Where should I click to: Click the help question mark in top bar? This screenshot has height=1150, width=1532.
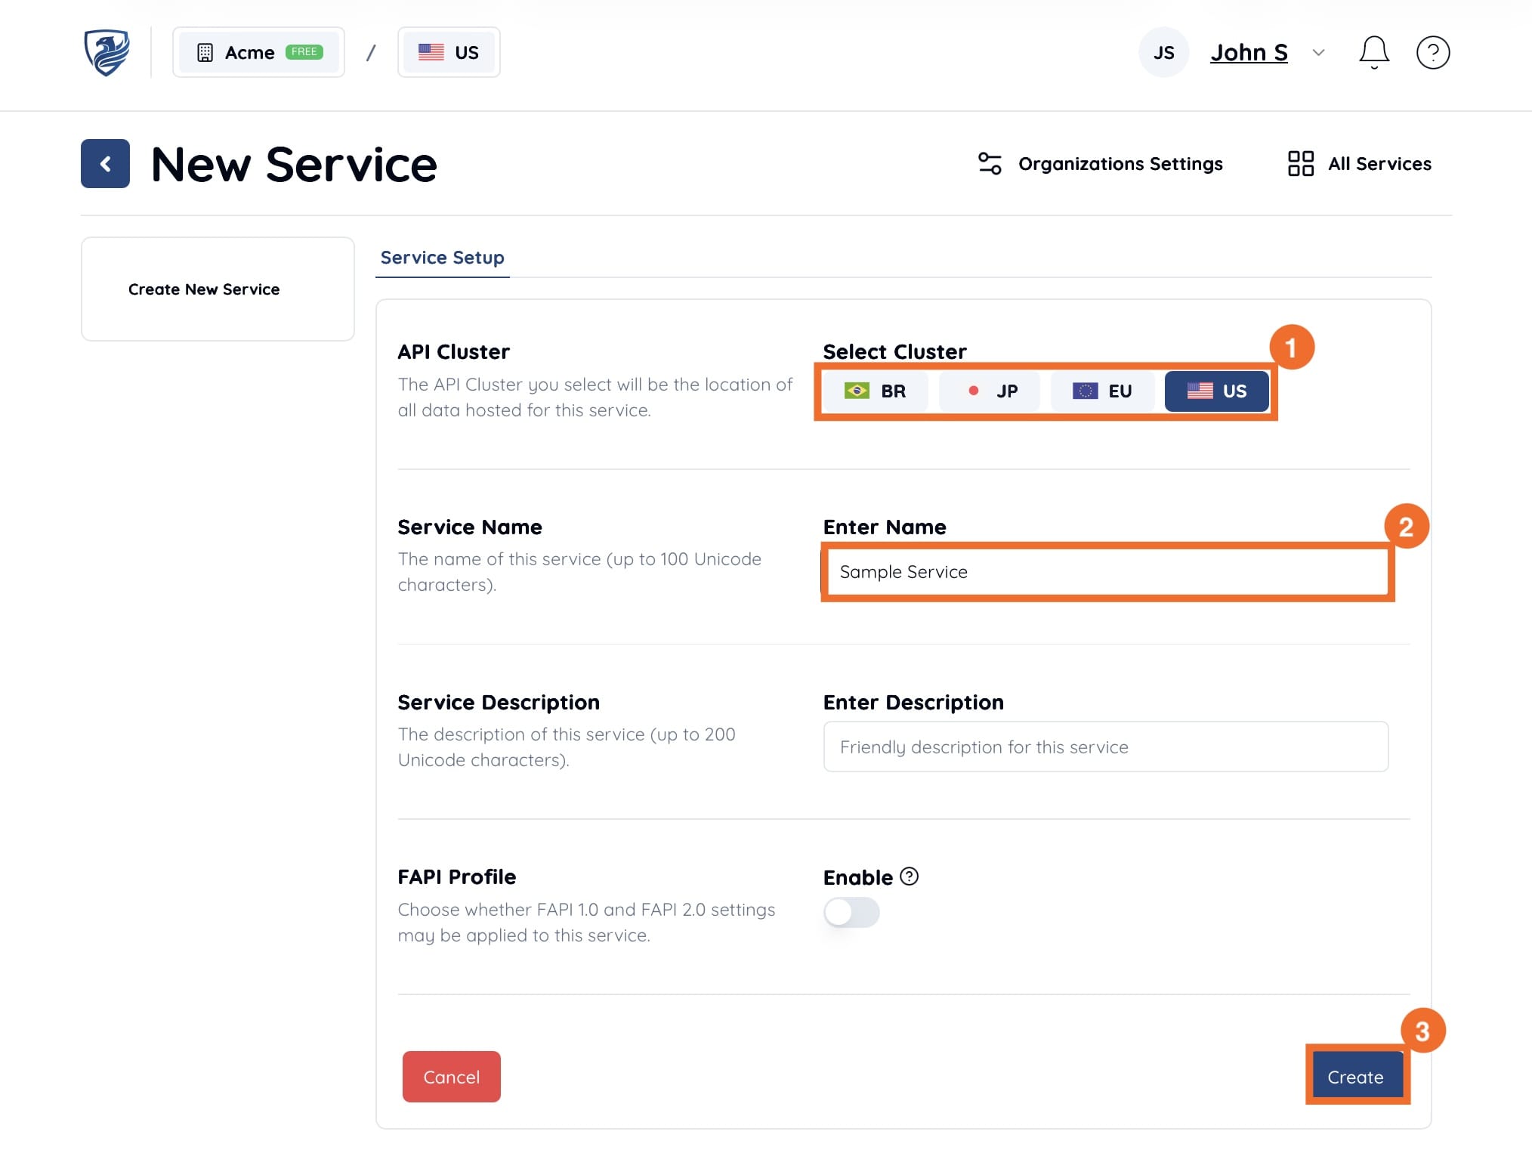pyautogui.click(x=1433, y=51)
